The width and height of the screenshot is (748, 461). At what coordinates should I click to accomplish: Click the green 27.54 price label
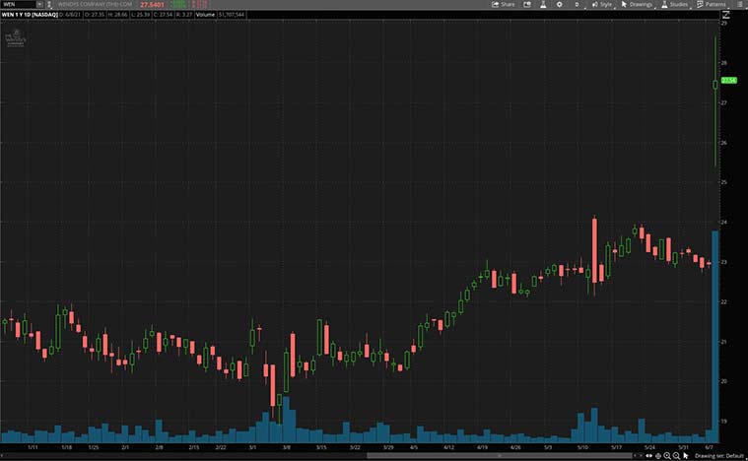(x=729, y=80)
